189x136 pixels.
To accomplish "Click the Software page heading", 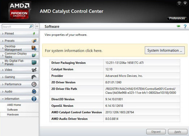I will pyautogui.click(x=52, y=26).
